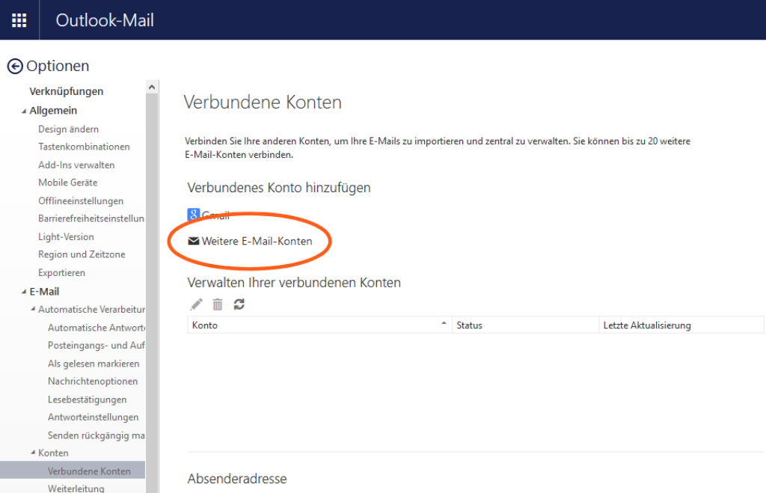Select Antworteinstellungen
Viewport: 766px width, 493px height.
(x=94, y=417)
